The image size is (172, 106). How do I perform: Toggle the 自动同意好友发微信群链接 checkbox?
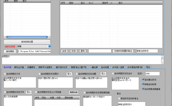coord(84,93)
